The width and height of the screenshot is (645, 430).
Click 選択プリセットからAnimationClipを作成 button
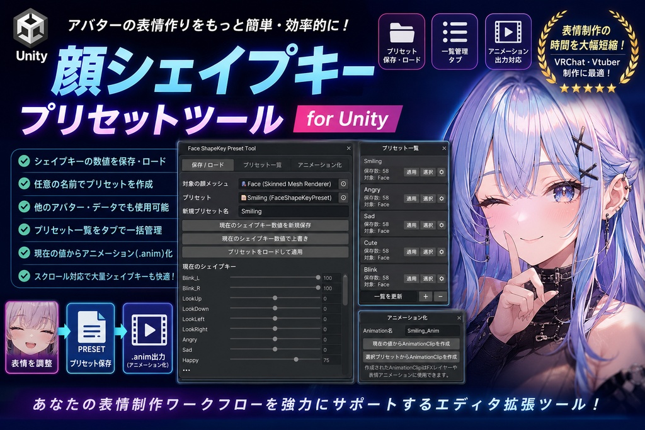(x=411, y=357)
